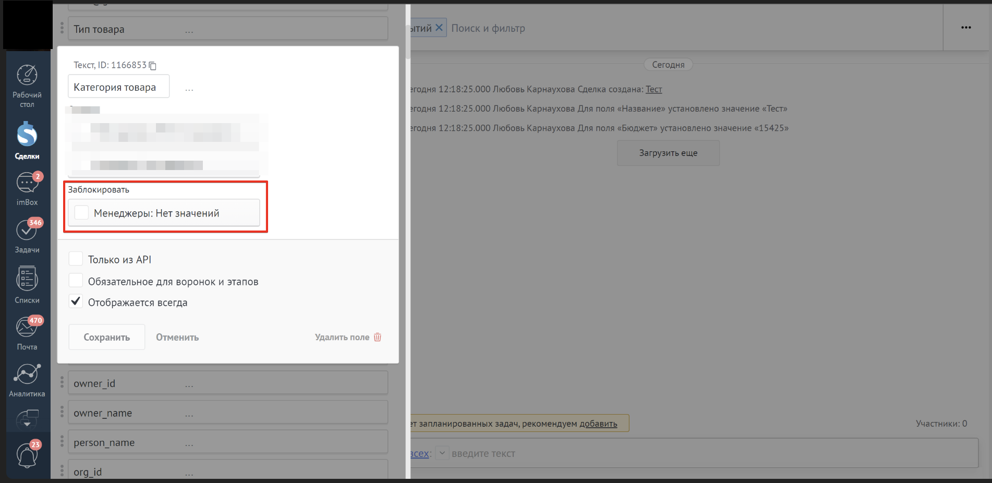
Task: Select the org_id field row
Action: point(228,469)
